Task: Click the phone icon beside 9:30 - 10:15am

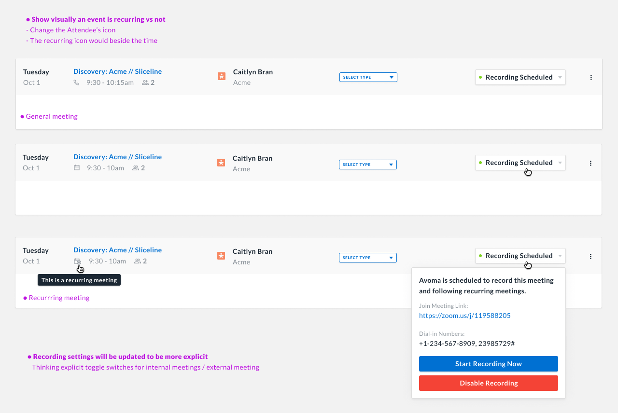Action: (x=76, y=83)
